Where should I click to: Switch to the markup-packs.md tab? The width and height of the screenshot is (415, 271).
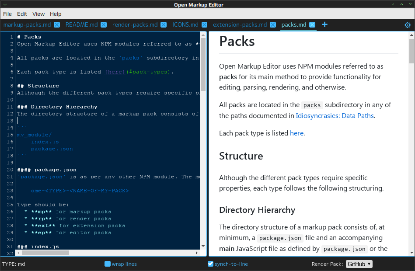(x=27, y=24)
